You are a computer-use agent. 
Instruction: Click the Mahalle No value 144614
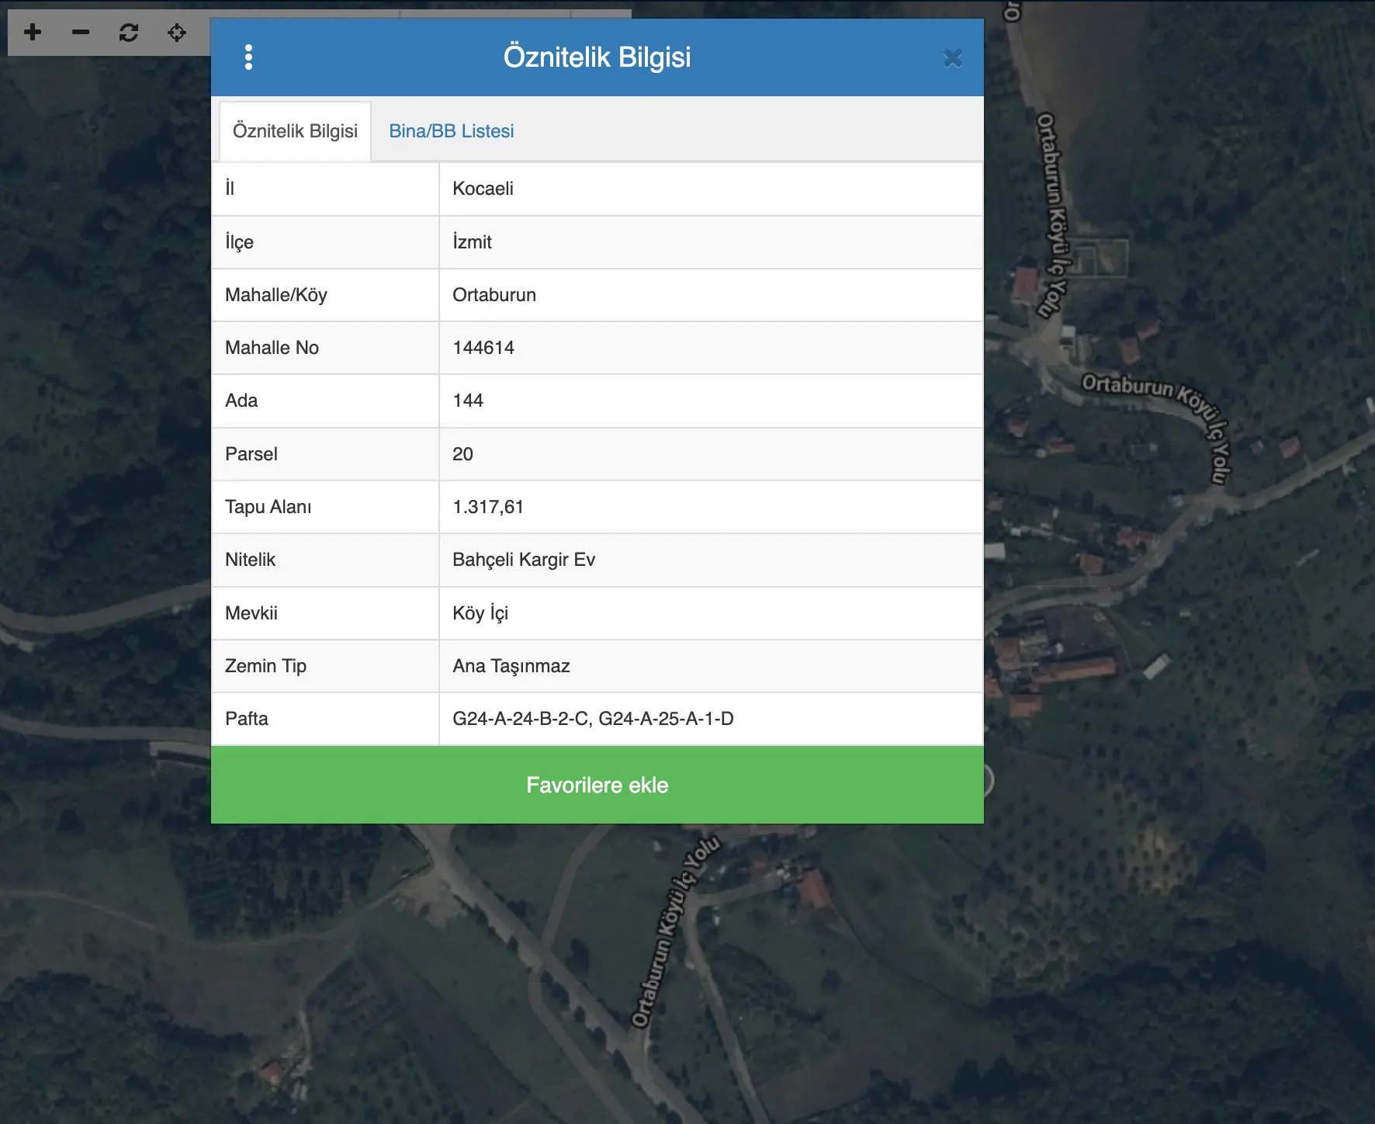(483, 348)
